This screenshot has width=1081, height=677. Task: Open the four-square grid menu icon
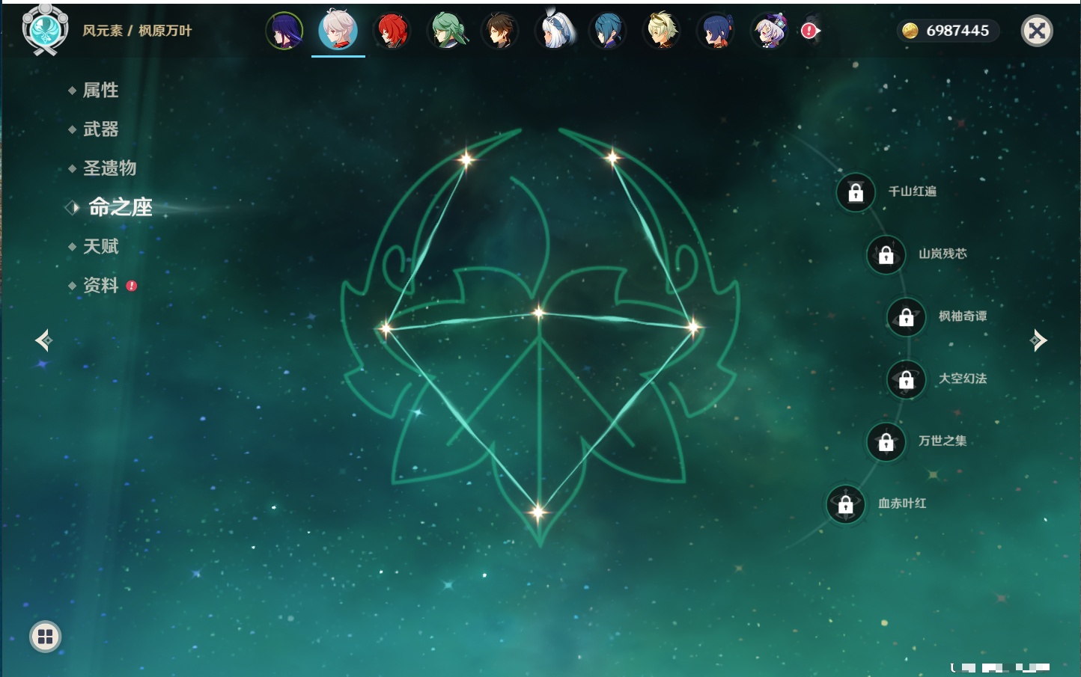click(x=45, y=637)
